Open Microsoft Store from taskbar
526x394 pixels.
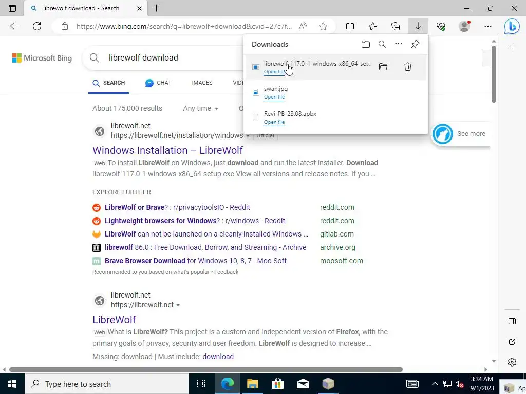[x=277, y=384]
